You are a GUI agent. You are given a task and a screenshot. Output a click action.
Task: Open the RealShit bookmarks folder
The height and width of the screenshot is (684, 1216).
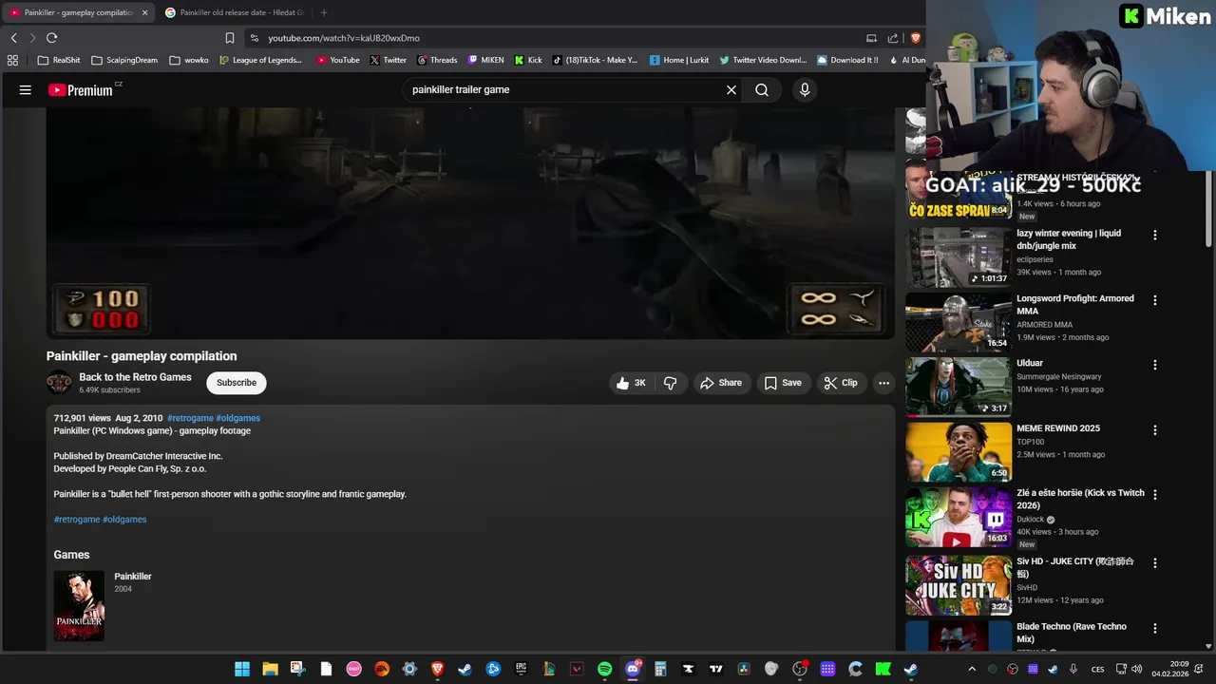(x=60, y=60)
